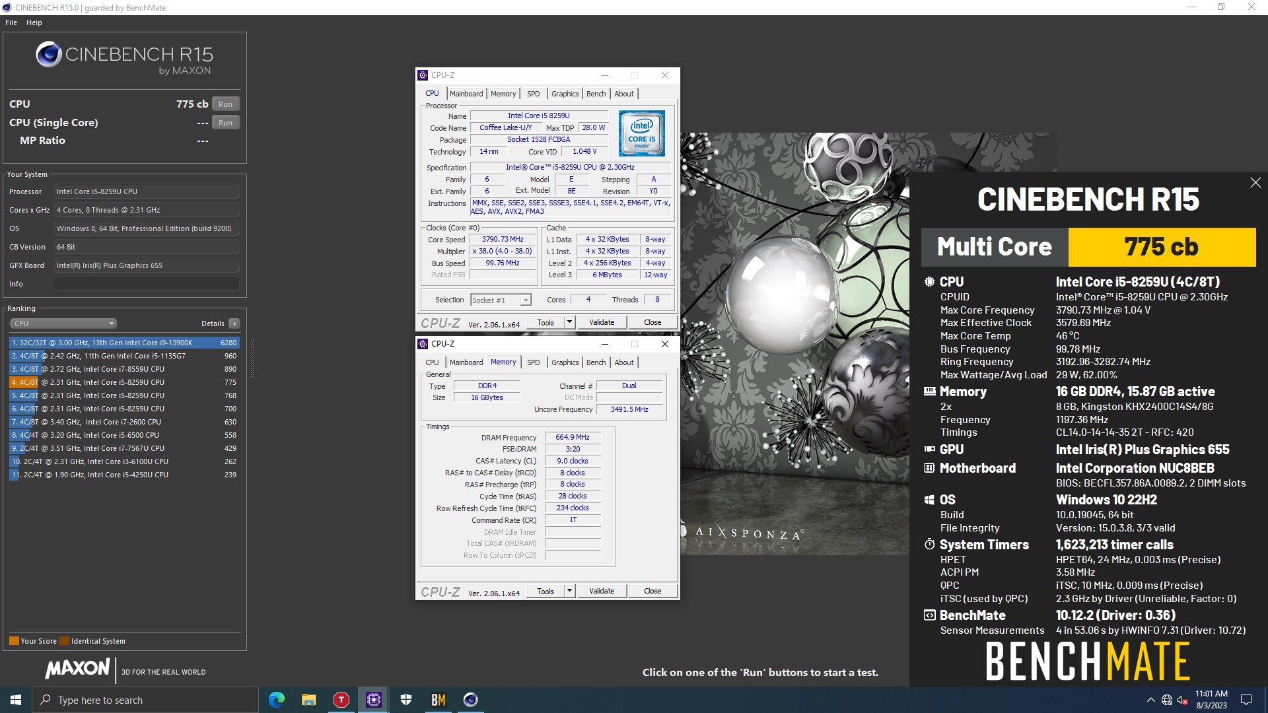1268x713 pixels.
Task: Select ranking entry Core i9-13900K
Action: pos(123,343)
